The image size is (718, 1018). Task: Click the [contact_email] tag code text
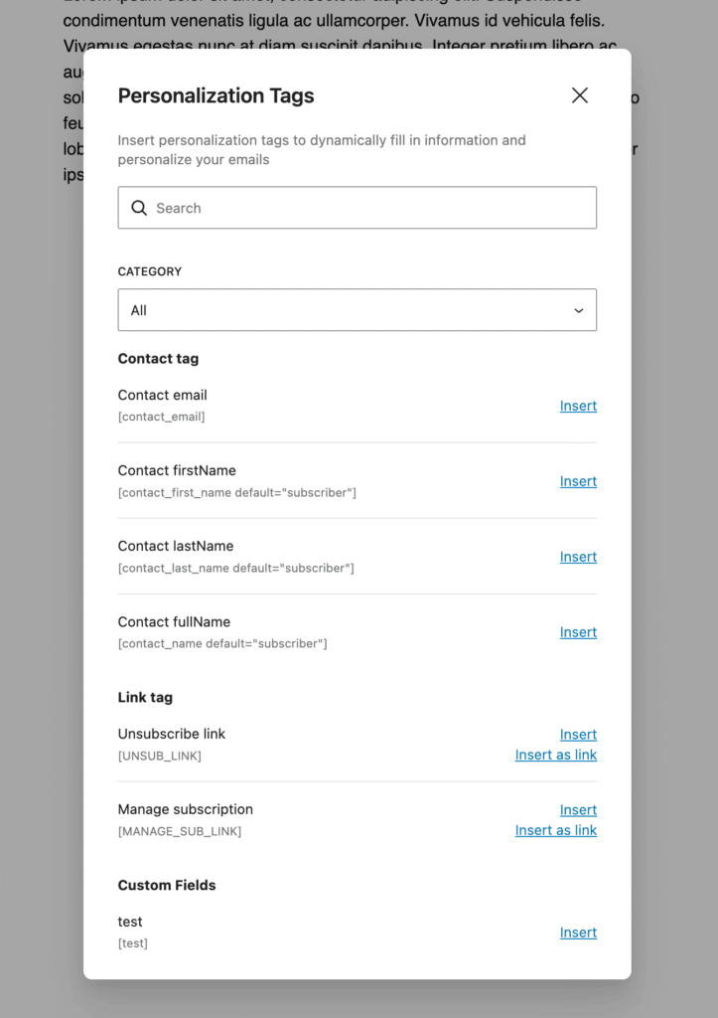(161, 417)
